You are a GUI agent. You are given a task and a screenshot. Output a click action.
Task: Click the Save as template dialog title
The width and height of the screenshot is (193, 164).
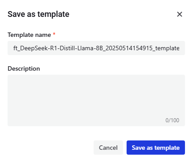point(38,14)
